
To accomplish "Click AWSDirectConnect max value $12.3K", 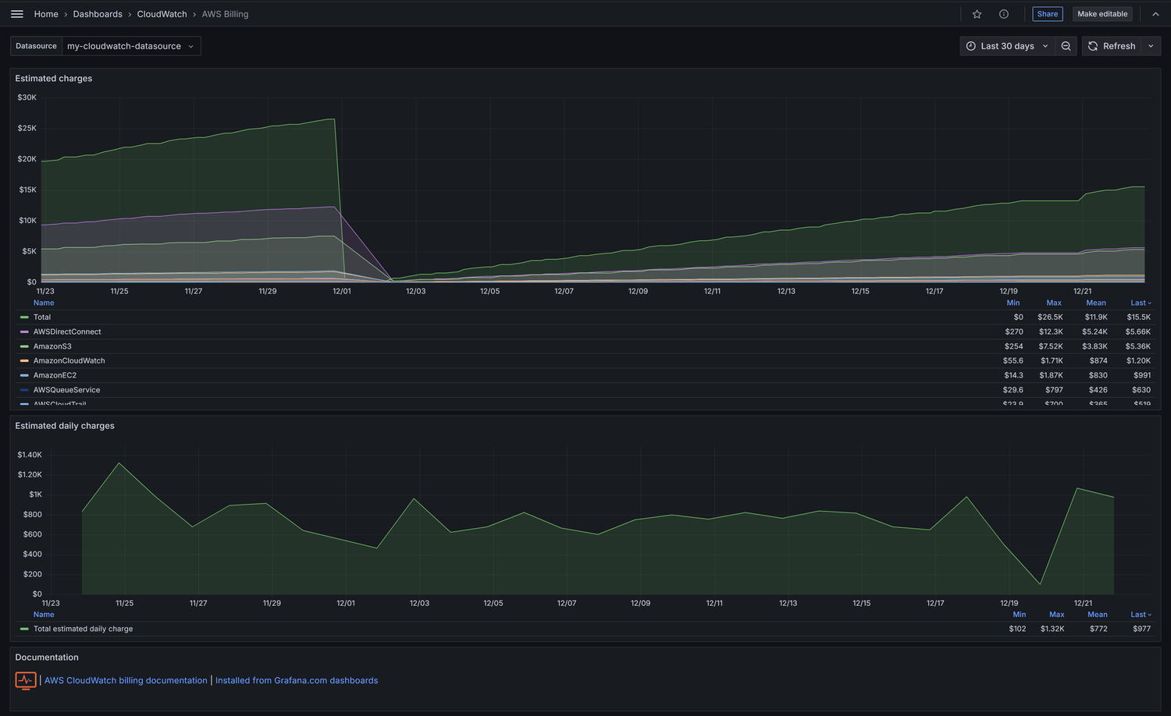I will tap(1051, 332).
